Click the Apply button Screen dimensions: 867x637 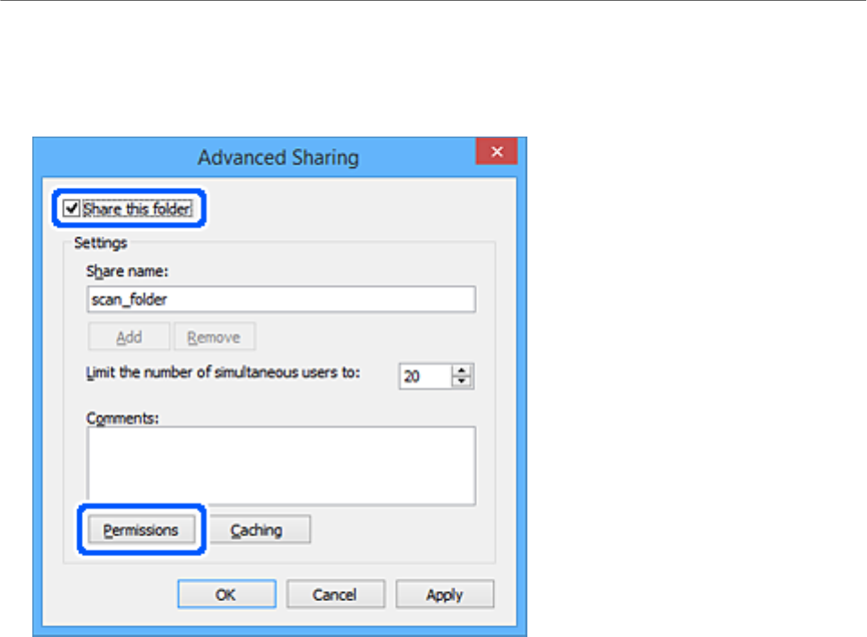pyautogui.click(x=445, y=595)
